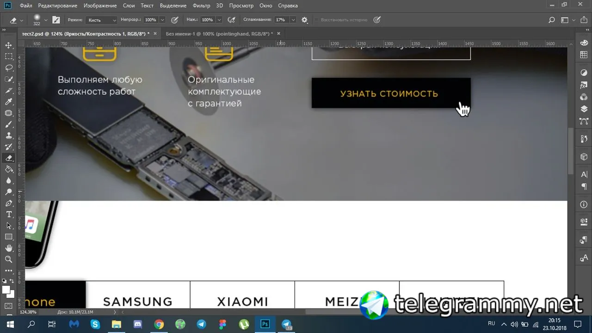Viewport: 592px width, 333px height.
Task: Select the Dodge tool
Action: 8,192
